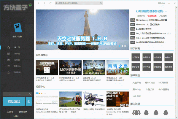The image size is (178, 119).
Task: Click the 方块盒子 logo
Action: pos(17,7)
